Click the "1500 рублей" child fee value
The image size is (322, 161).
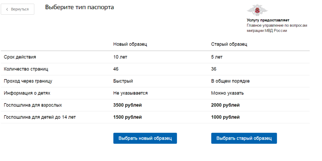click(x=127, y=117)
